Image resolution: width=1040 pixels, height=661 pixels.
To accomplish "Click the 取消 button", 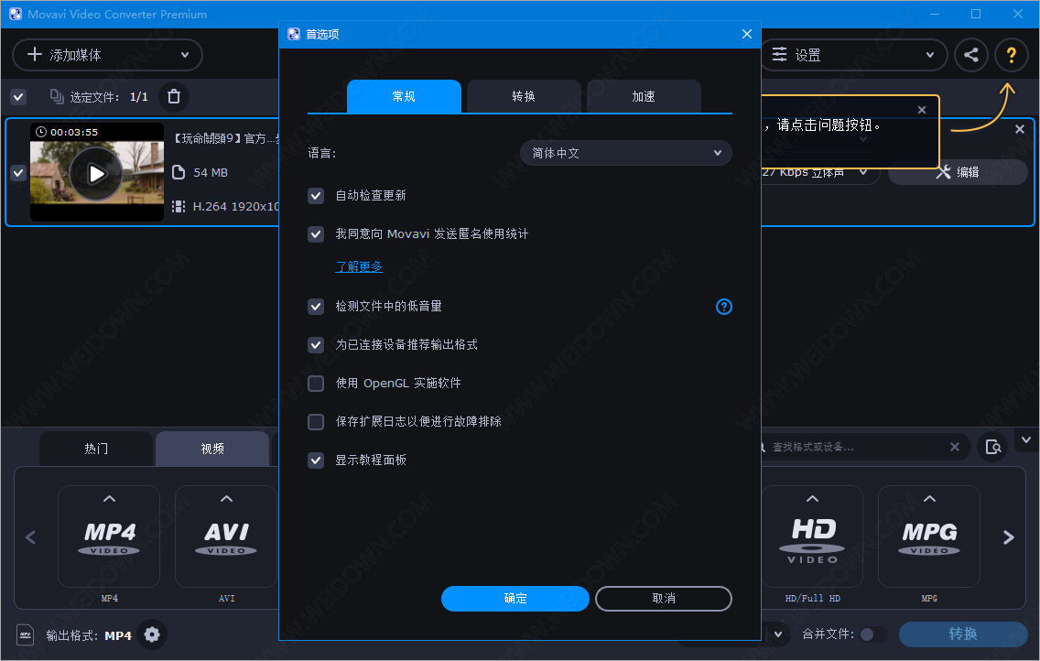I will [x=664, y=599].
